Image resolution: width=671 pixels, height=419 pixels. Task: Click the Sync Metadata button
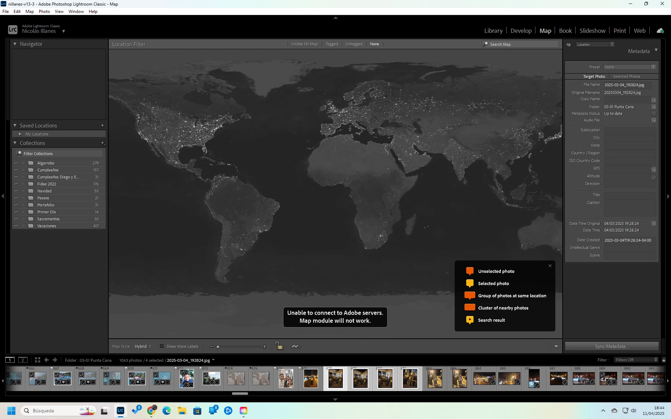coord(612,346)
